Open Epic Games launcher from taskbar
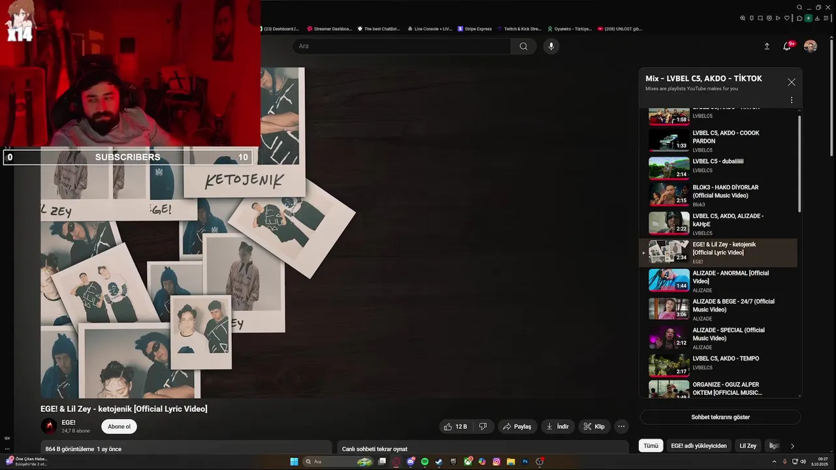This screenshot has width=836, height=470. [453, 462]
